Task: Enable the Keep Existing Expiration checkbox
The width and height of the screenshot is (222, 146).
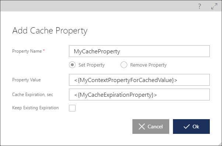Action: (x=72, y=108)
